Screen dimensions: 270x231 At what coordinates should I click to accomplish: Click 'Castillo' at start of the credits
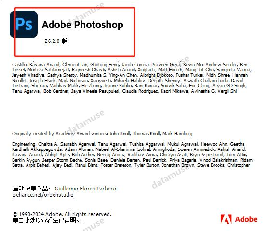(19, 65)
